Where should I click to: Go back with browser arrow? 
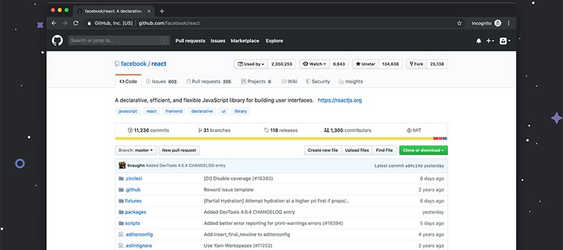pyautogui.click(x=54, y=23)
